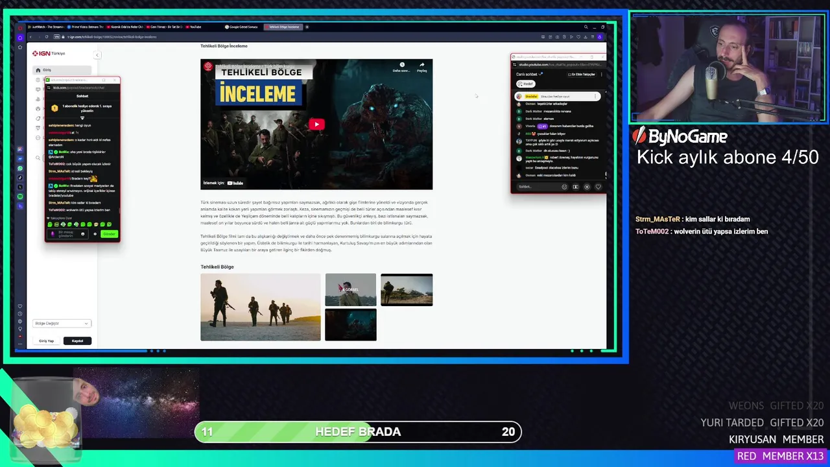Click the downloads icon in browser toolbar
The width and height of the screenshot is (830, 467).
[x=584, y=37]
